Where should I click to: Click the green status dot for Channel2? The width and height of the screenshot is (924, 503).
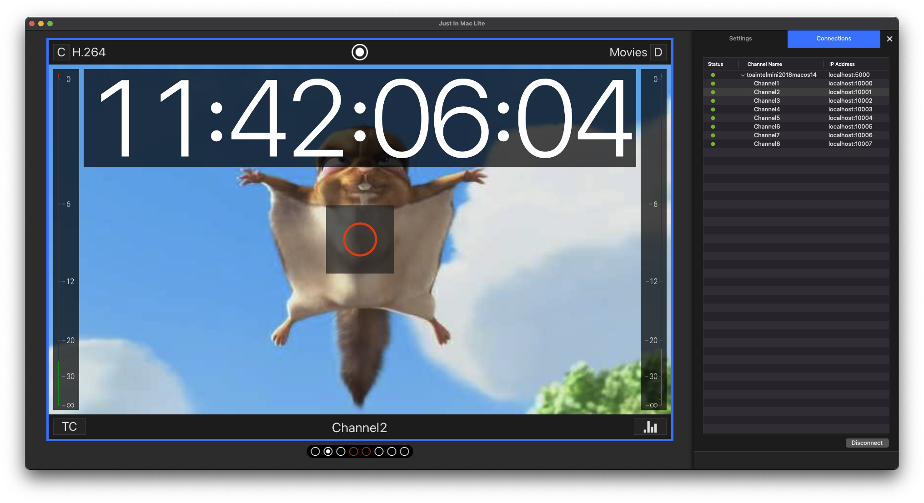click(x=713, y=92)
